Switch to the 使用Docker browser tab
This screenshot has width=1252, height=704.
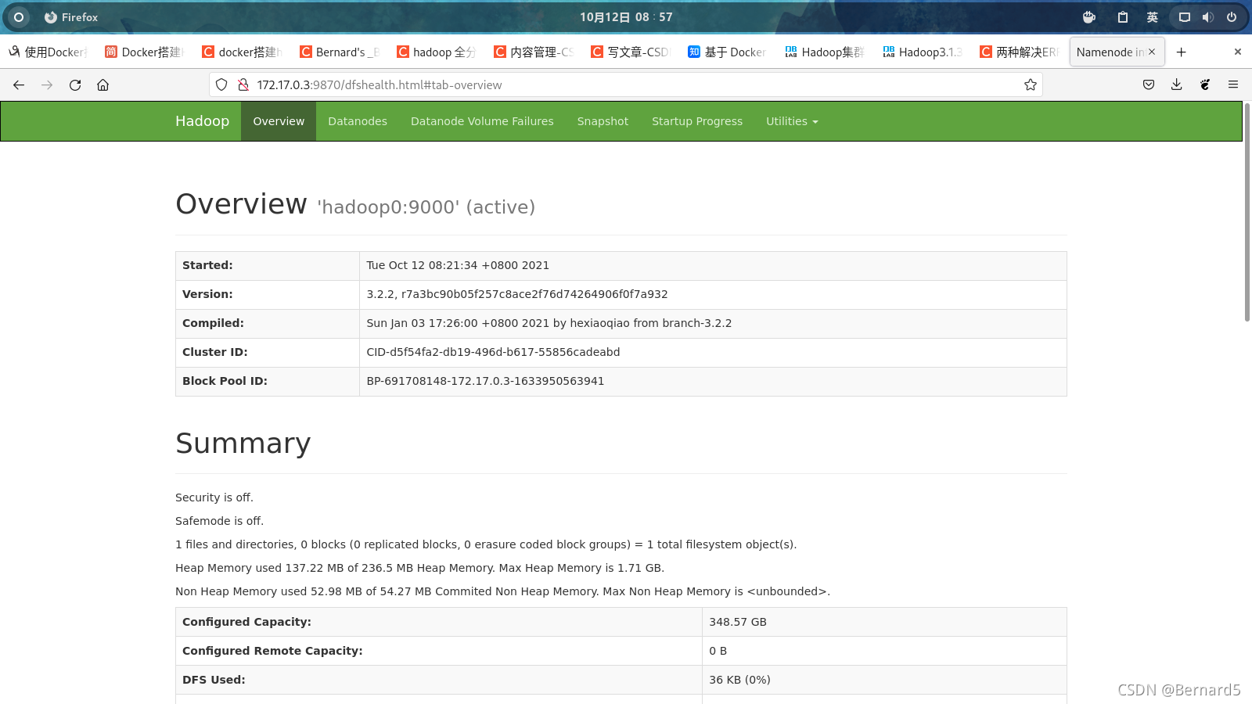[49, 52]
